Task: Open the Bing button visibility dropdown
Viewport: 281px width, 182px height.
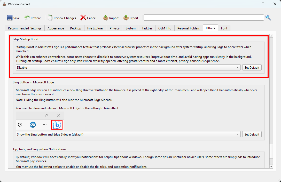Action: pos(128,134)
